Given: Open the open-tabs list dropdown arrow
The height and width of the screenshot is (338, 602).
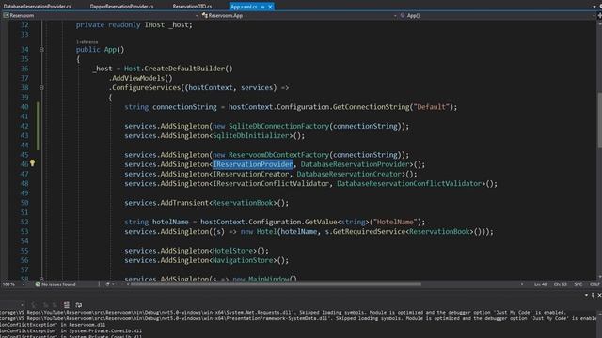Looking at the screenshot, I should pyautogui.click(x=594, y=7).
